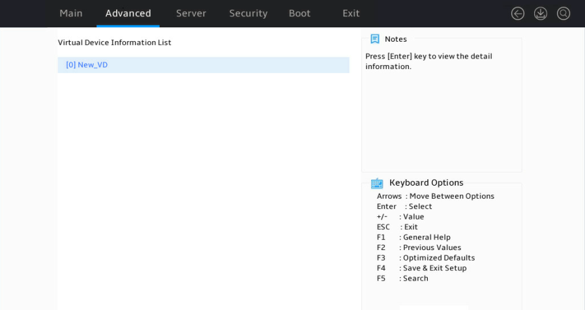Open the Exit tab
585x310 pixels.
click(x=351, y=14)
